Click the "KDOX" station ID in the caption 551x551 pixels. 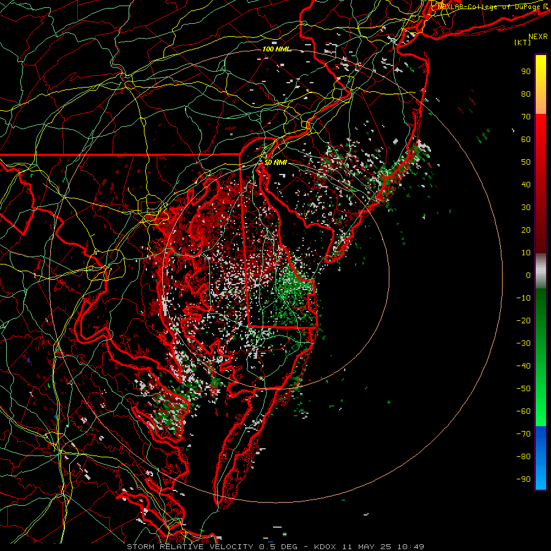click(325, 547)
